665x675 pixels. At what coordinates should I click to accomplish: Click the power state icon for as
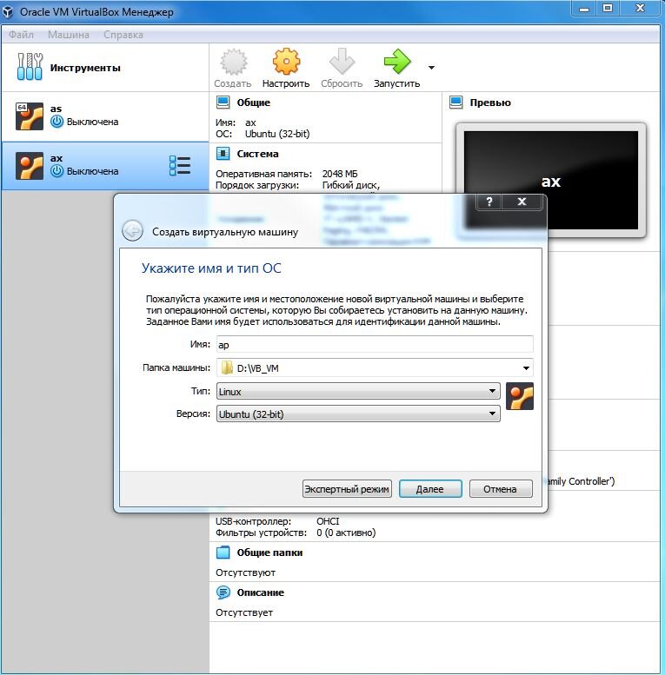[x=57, y=122]
